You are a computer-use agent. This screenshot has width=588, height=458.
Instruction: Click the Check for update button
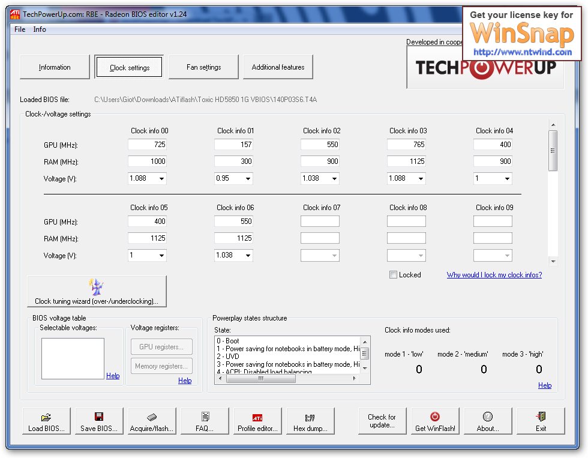coord(382,421)
